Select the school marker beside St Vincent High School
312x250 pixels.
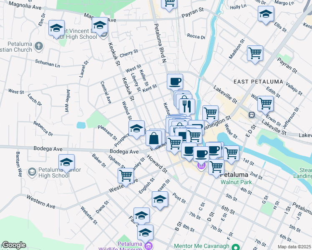tap(100, 26)
